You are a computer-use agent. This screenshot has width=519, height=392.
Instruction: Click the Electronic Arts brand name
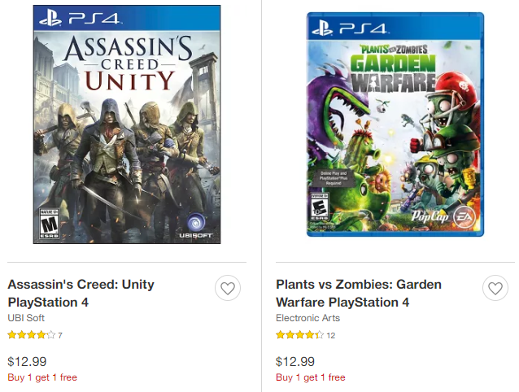[308, 318]
